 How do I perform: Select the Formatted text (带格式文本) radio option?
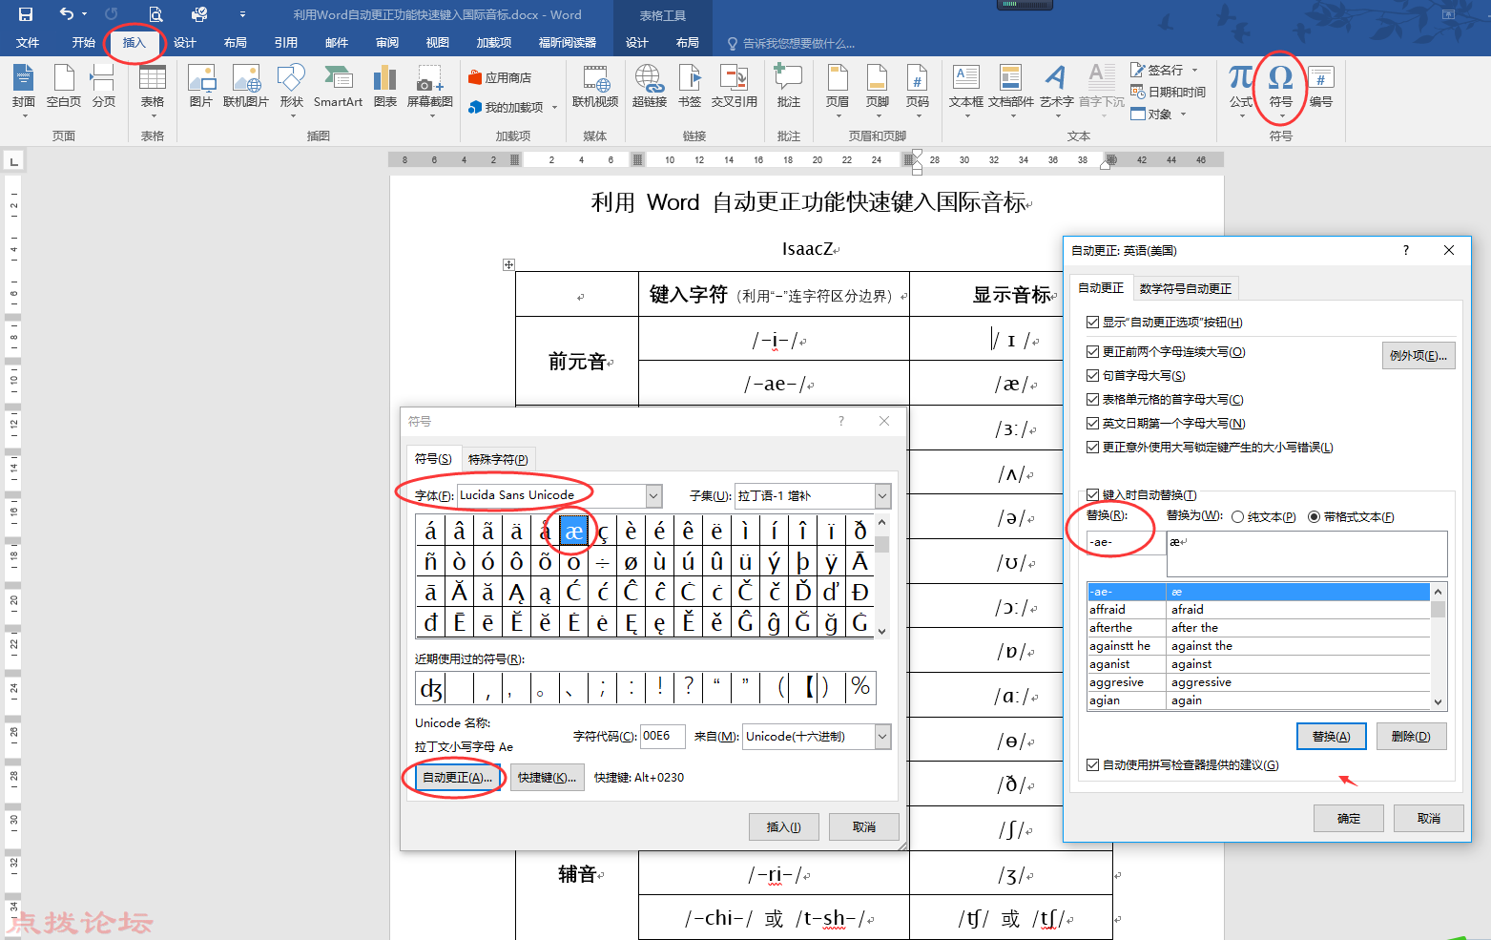(1315, 517)
